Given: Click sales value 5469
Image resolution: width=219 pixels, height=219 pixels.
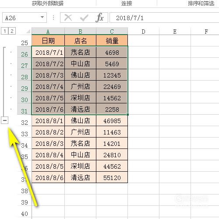Looking at the screenshot, I should point(112,64).
